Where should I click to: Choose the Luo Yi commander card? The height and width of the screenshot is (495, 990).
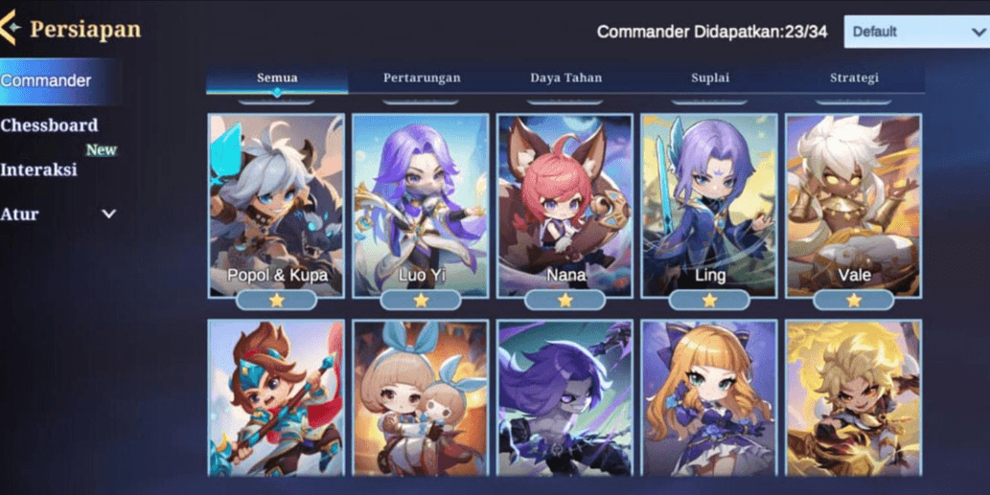pos(421,206)
